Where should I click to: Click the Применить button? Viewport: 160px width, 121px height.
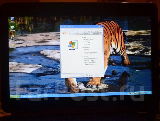(99, 75)
